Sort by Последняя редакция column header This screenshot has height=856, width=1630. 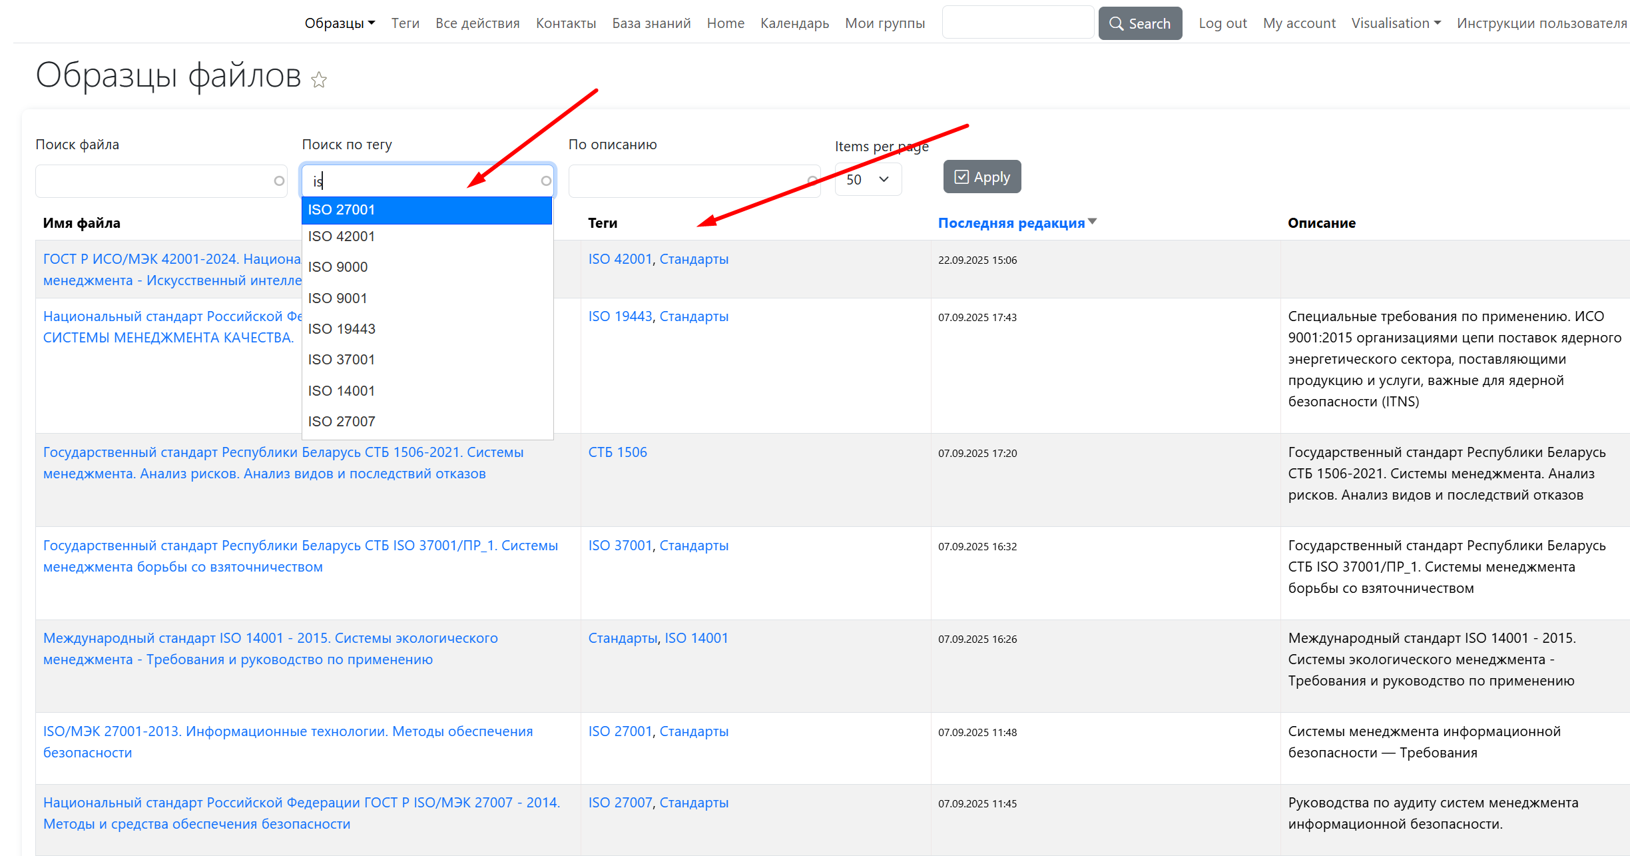(1011, 223)
